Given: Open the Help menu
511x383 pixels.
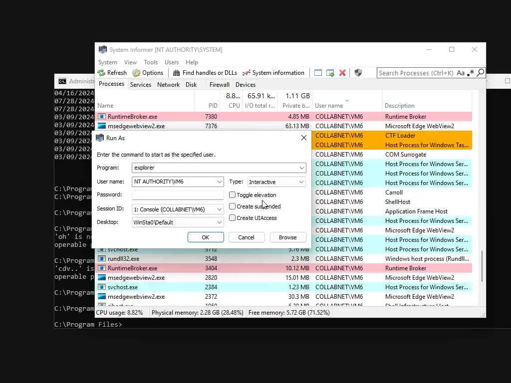Looking at the screenshot, I should click(192, 62).
